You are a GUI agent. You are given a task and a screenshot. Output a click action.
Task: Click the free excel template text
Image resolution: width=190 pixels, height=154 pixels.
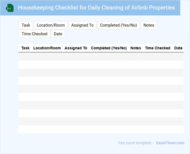click(136, 143)
